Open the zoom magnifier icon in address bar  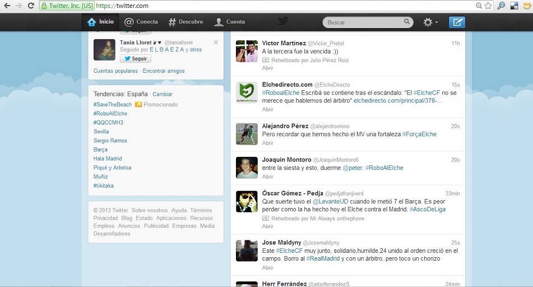(479, 6)
